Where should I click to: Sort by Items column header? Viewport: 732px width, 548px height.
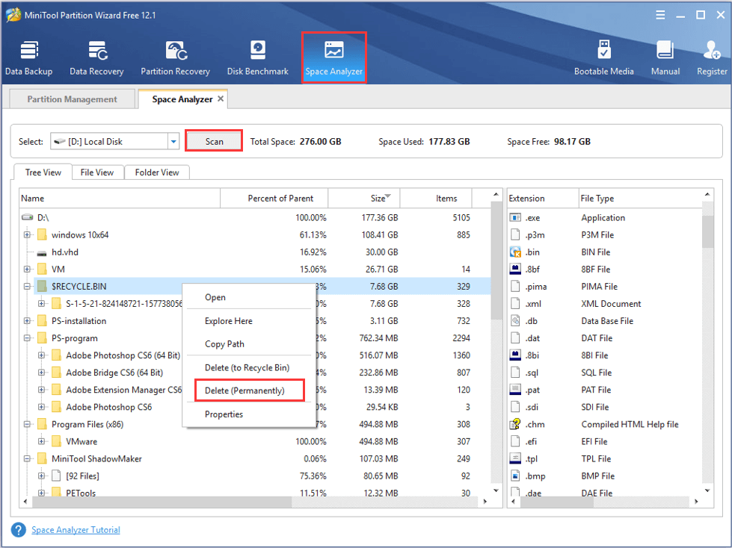click(436, 198)
